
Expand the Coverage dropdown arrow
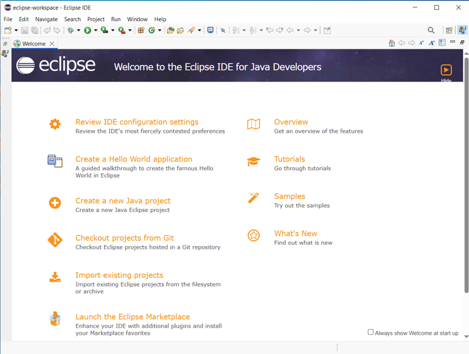coord(113,30)
